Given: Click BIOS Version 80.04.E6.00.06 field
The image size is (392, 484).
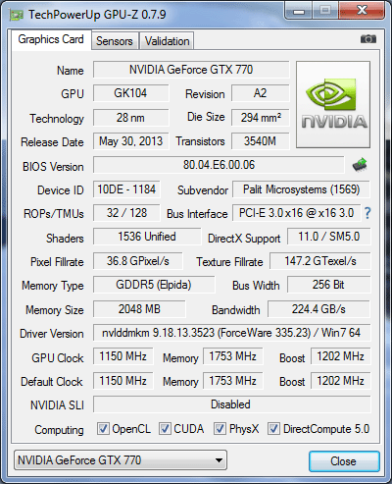Looking at the screenshot, I should (x=219, y=165).
